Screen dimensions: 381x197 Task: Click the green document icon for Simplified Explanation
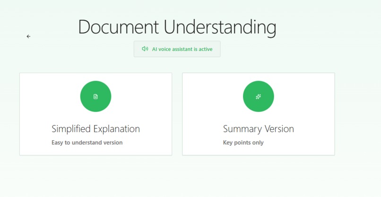coord(96,97)
